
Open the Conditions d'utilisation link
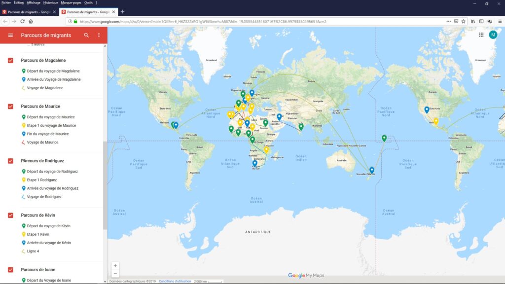click(175, 281)
